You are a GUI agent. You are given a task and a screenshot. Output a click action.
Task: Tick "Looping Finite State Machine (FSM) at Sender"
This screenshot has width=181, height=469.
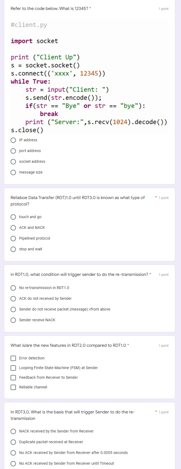pos(13,368)
